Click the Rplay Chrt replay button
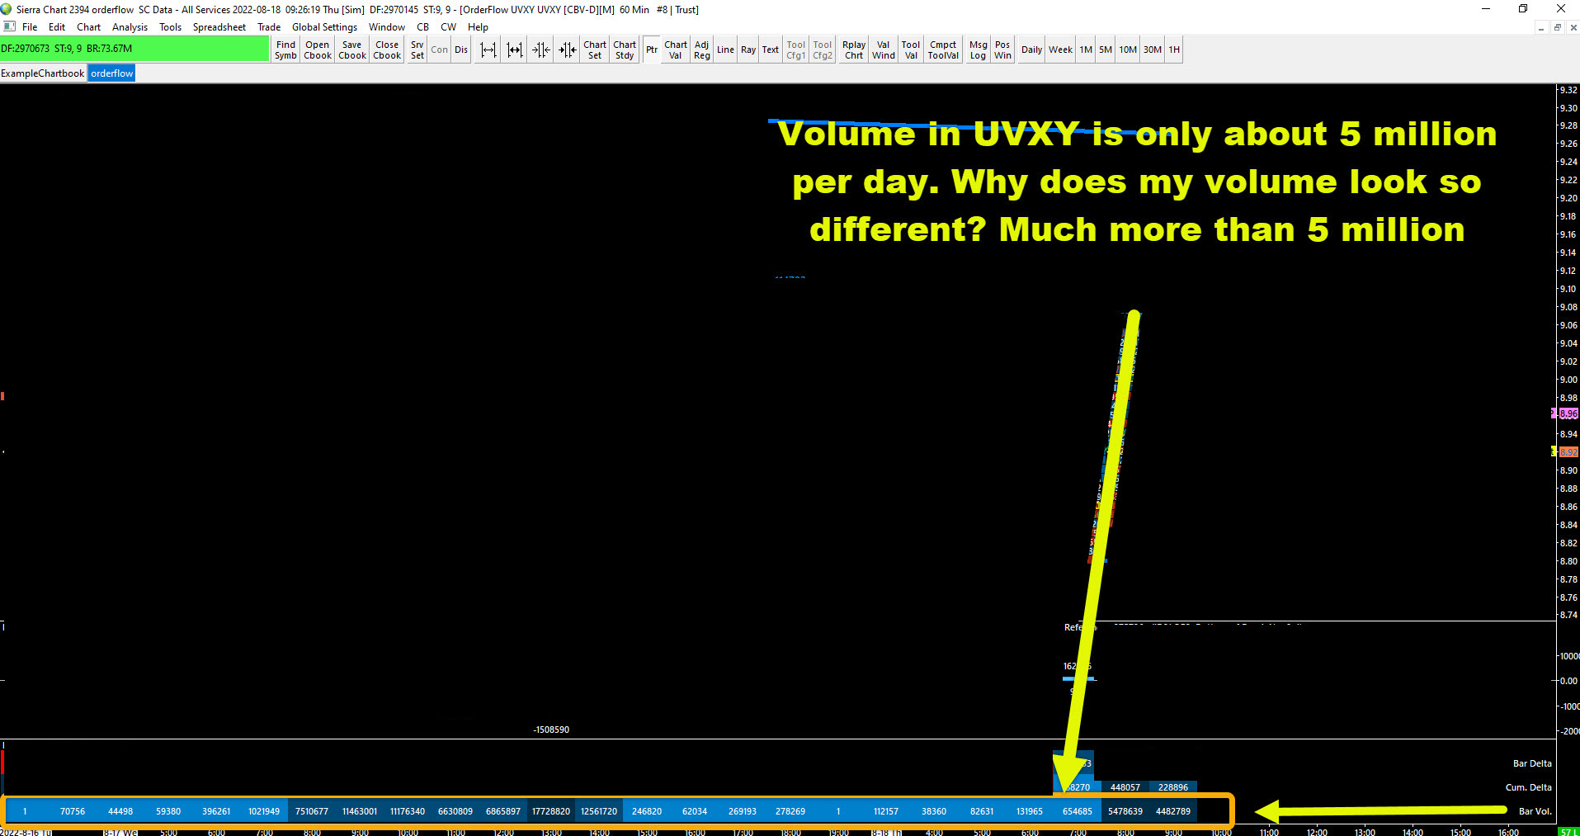 click(854, 50)
